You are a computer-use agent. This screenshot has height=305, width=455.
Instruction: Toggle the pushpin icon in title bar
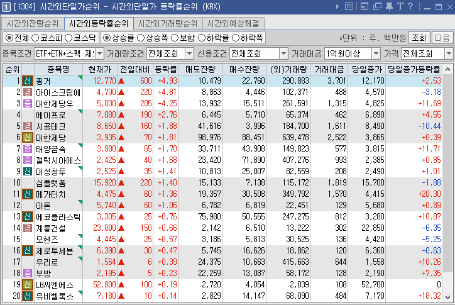(389, 6)
